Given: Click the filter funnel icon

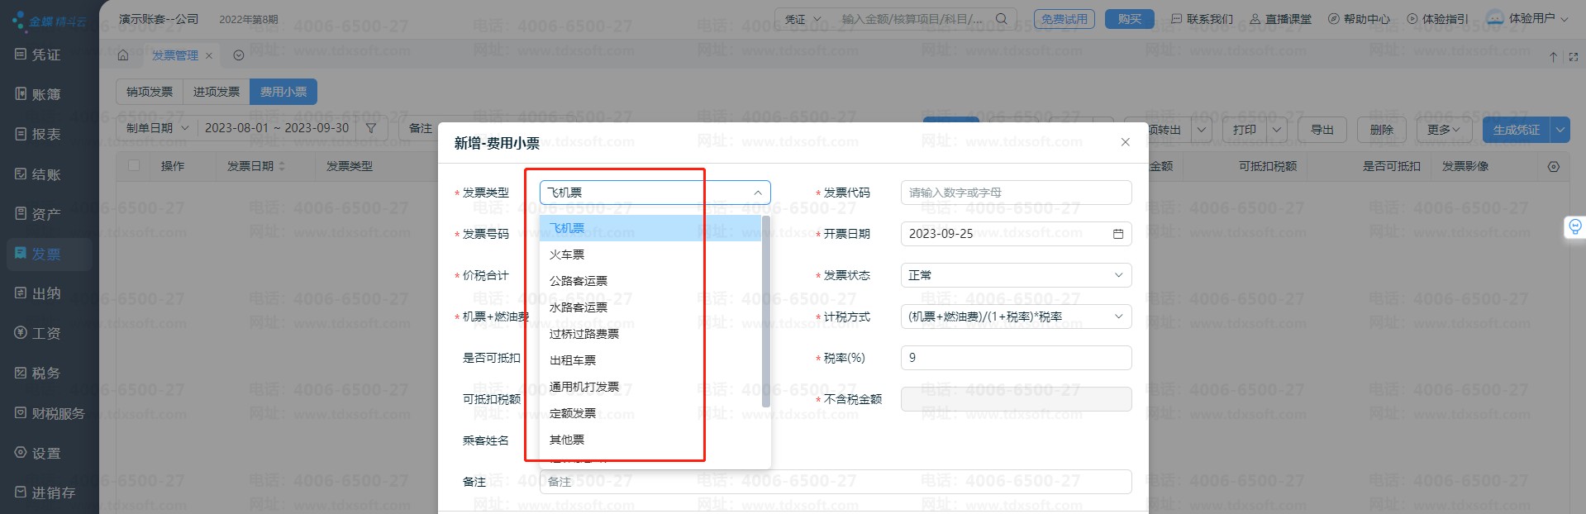Looking at the screenshot, I should (371, 128).
